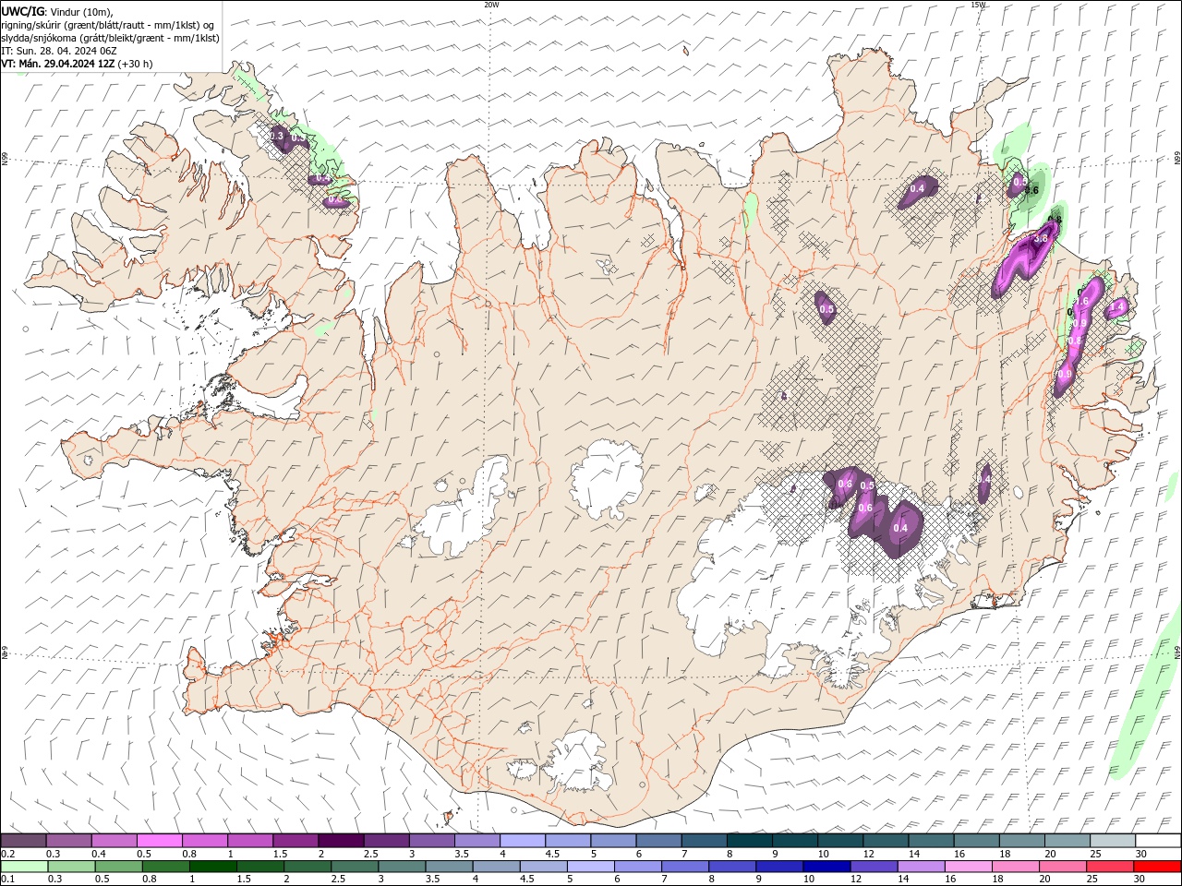Click lower-row pink swatch between 16 and 18
1182x886 pixels.
coord(967,867)
